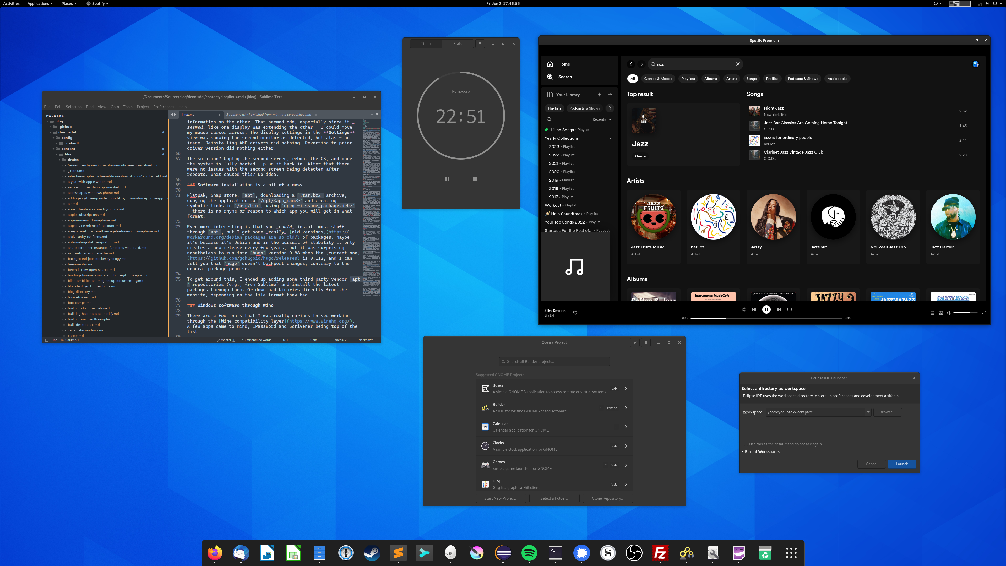
Task: Show all applications grid in dock
Action: click(x=791, y=553)
